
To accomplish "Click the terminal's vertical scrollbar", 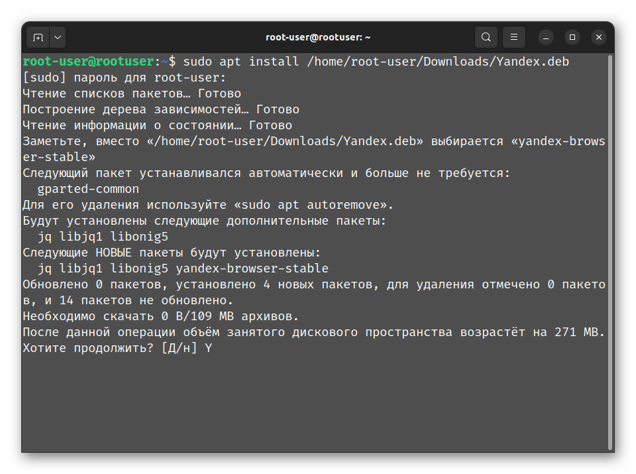I will tap(610, 252).
